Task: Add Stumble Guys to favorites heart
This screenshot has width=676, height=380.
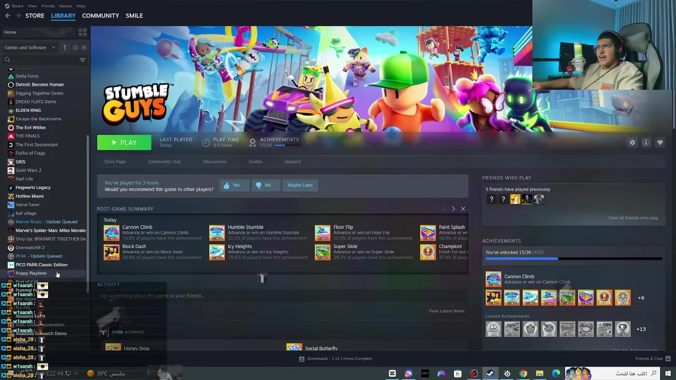Action: point(660,142)
